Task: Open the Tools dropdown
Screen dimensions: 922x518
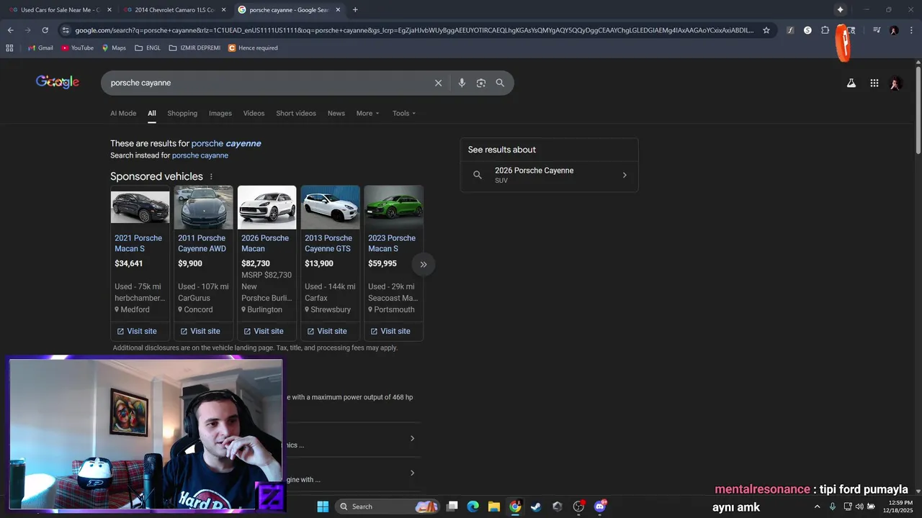Action: [404, 113]
